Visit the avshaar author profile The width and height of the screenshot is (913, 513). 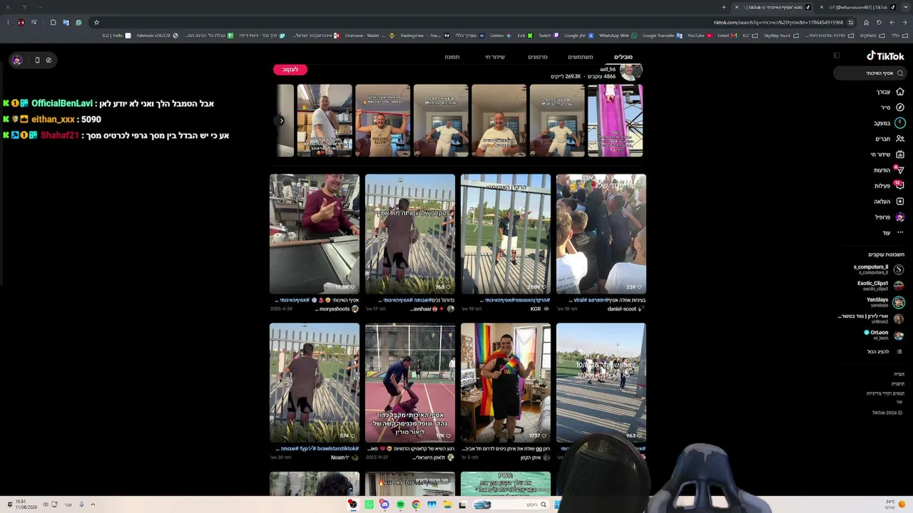(433, 309)
